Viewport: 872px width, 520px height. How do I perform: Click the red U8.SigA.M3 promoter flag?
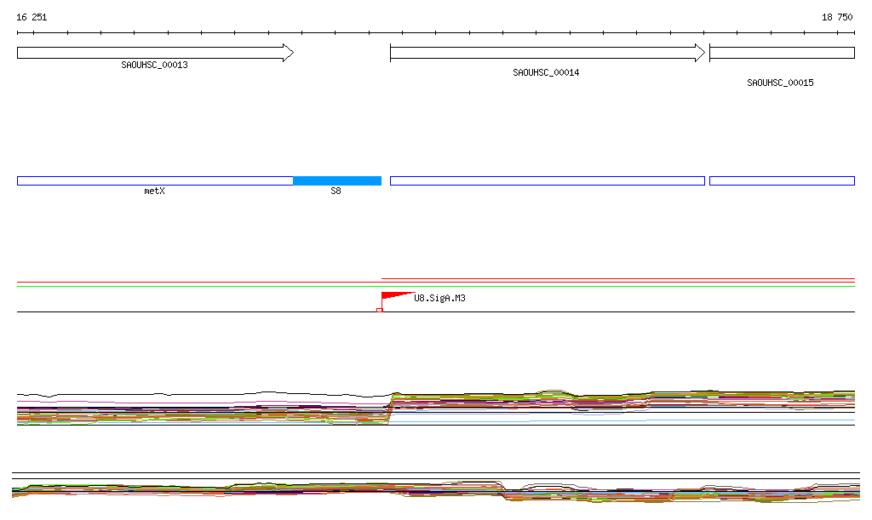click(392, 297)
